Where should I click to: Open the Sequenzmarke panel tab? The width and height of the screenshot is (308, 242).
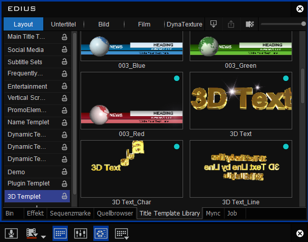pyautogui.click(x=70, y=213)
